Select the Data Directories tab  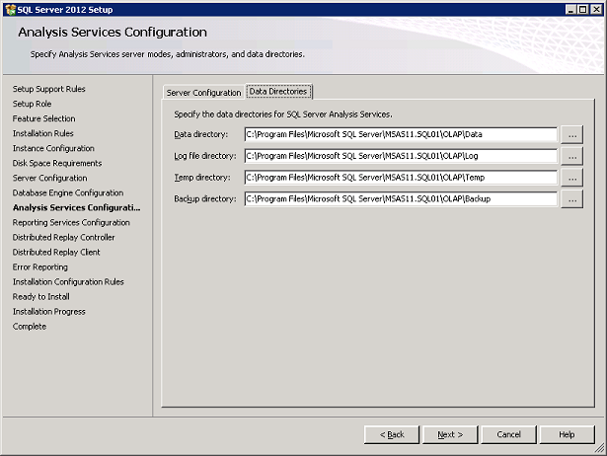(x=278, y=92)
